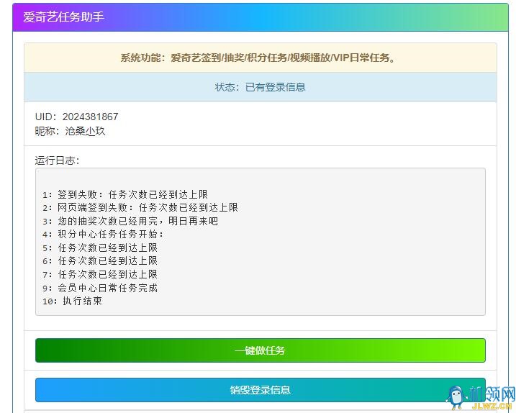This screenshot has height=413, width=516.
Task: Click log line 6: 任务次数已经到达上限
Action: [x=100, y=261]
